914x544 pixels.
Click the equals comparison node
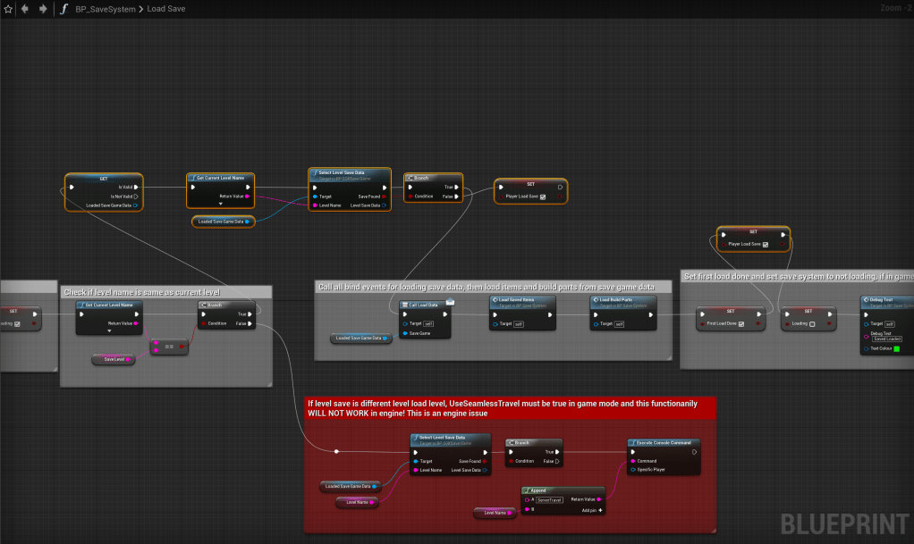(x=169, y=347)
